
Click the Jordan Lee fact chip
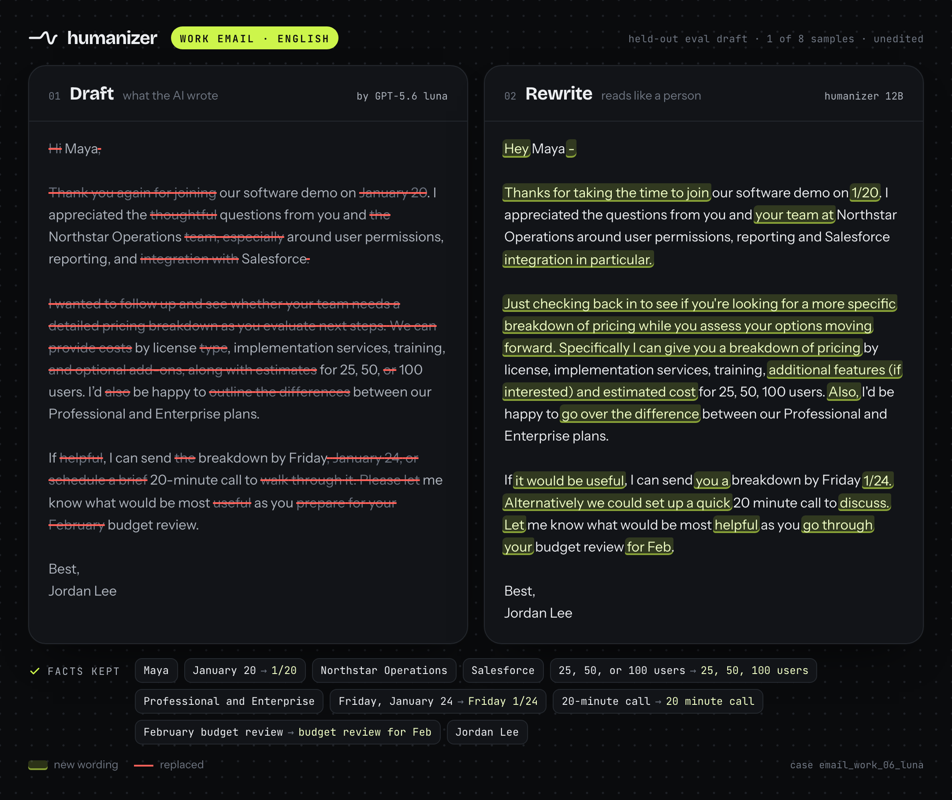click(487, 732)
